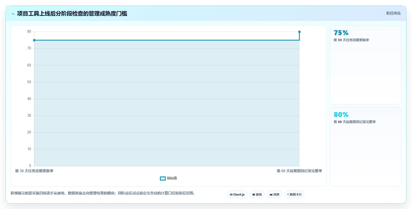Screen dimensions: 412x209
Task: Click card caption 第 60 天延期原因记录完整率
Action: [x=355, y=122]
